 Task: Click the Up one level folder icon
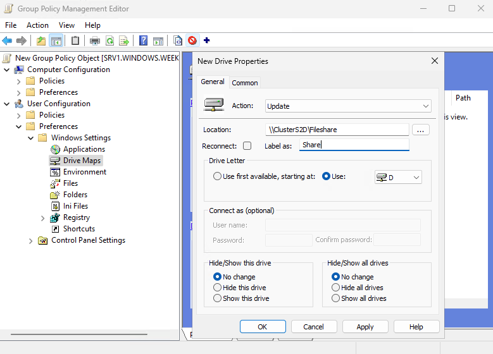(41, 40)
